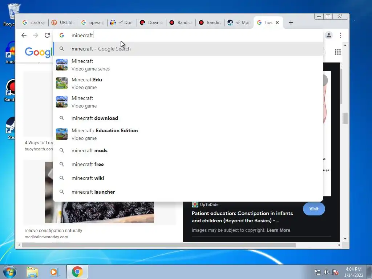The height and width of the screenshot is (279, 372).
Task: Click the Education Edition thumbnail image
Action: click(x=62, y=134)
